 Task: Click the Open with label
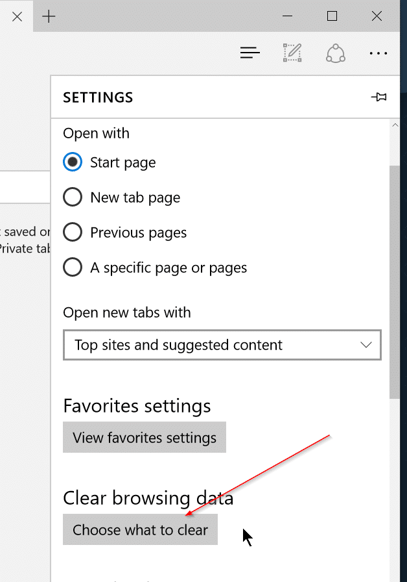[x=97, y=133]
